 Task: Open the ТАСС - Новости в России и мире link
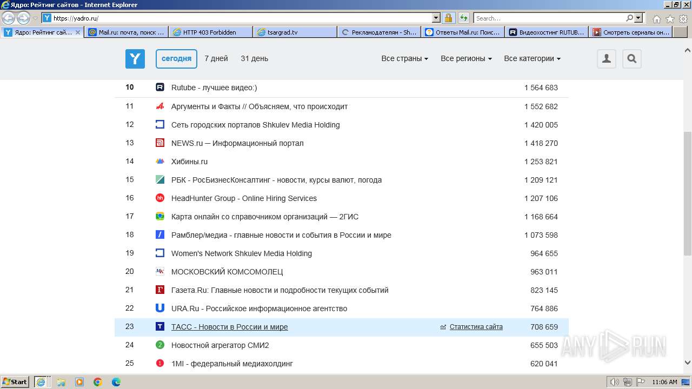click(x=229, y=327)
